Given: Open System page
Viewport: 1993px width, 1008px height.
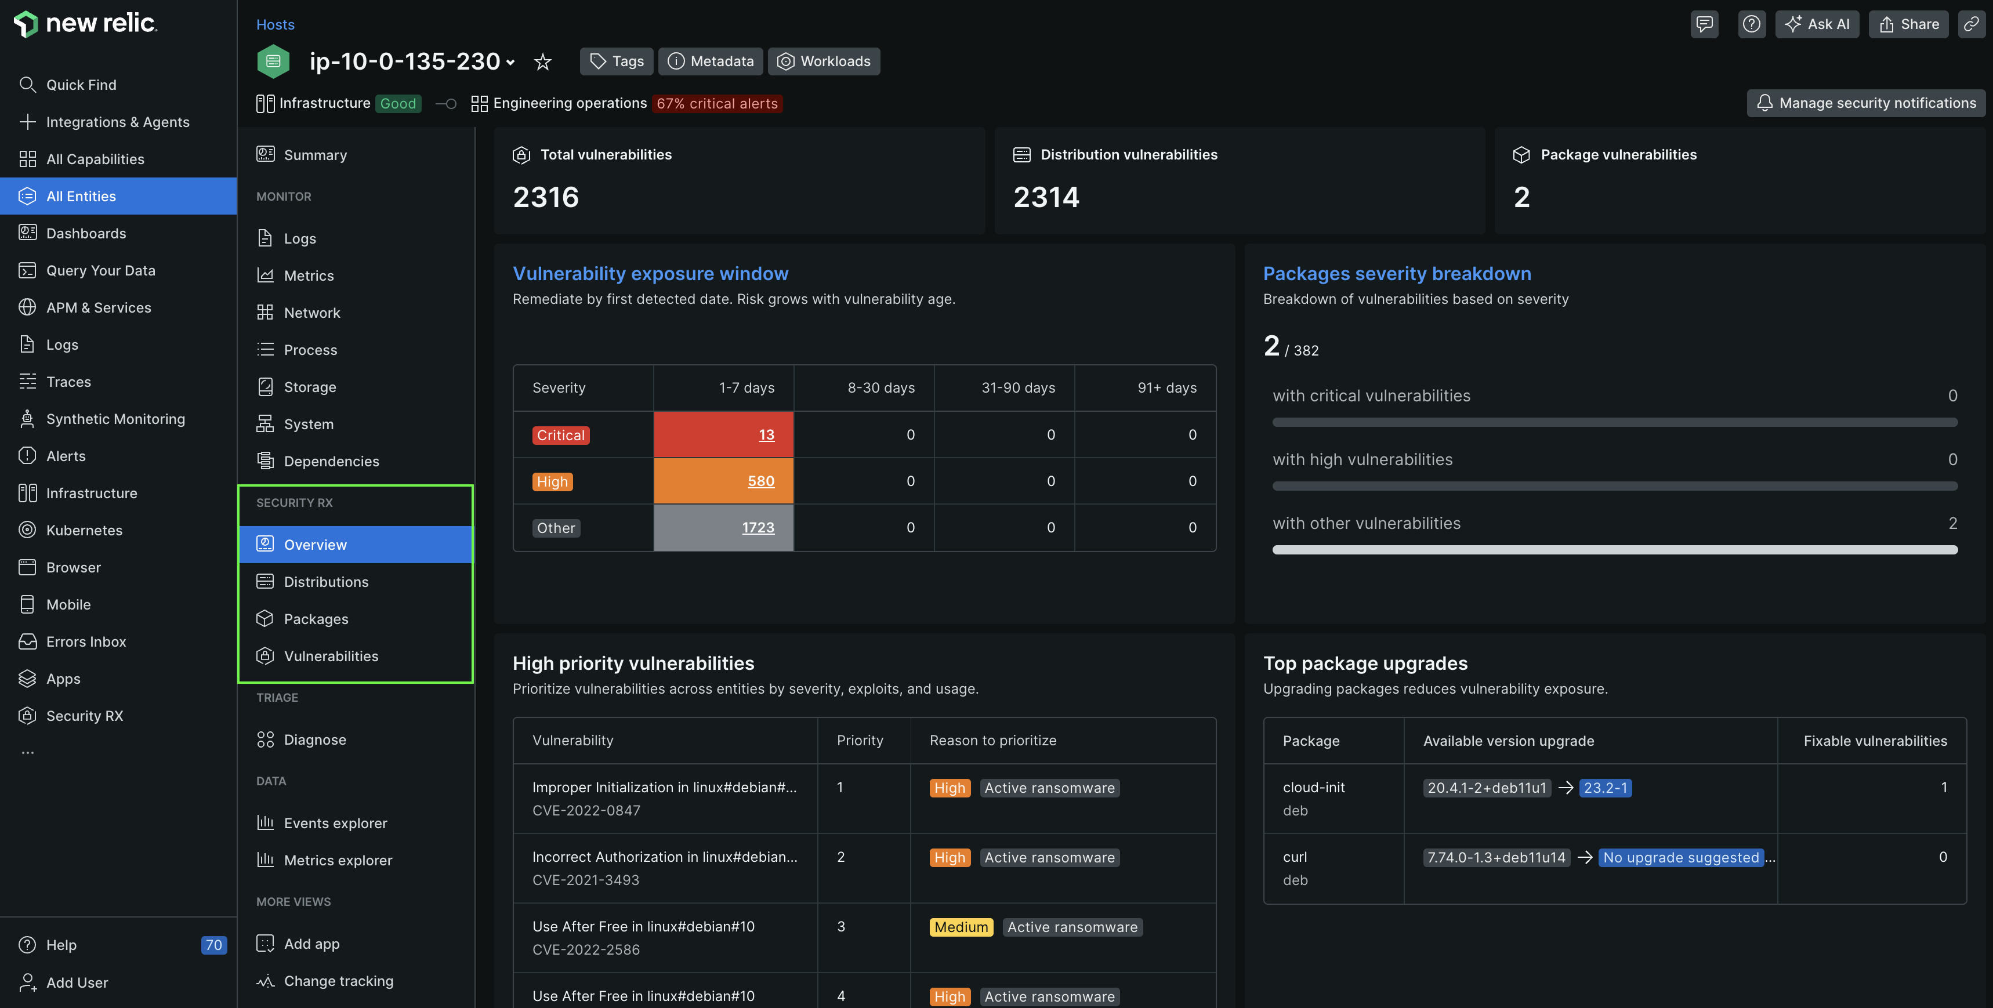Looking at the screenshot, I should [356, 424].
